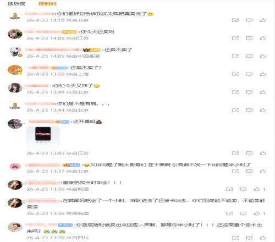
Task: Repost the 你今天还卖吗 comment
Action: [x=235, y=38]
